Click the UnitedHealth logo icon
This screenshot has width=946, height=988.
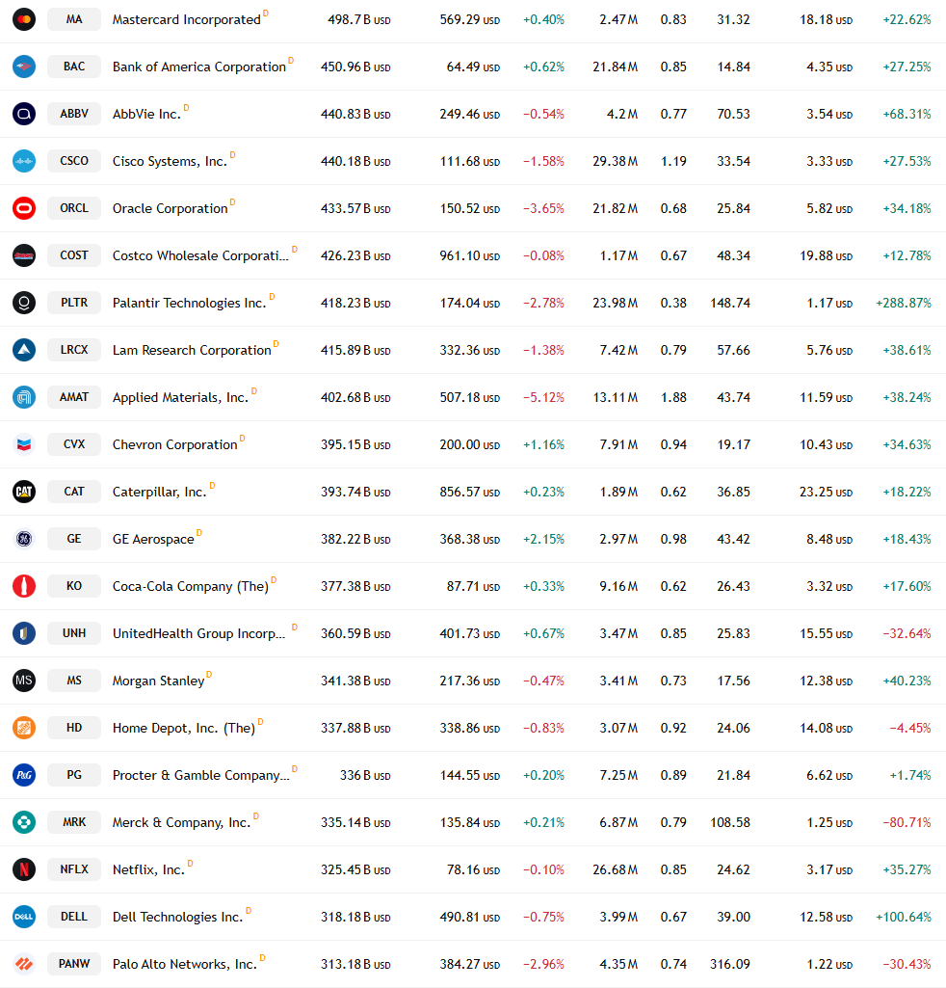point(24,634)
